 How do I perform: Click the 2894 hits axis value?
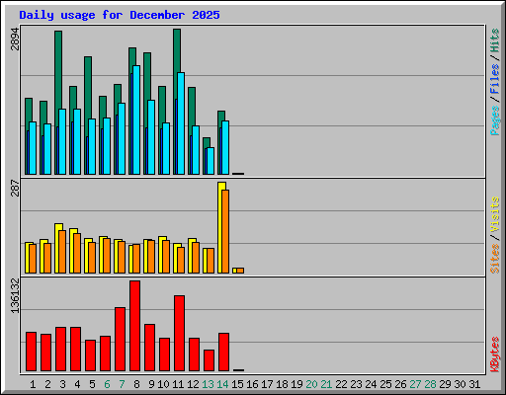tap(15, 39)
